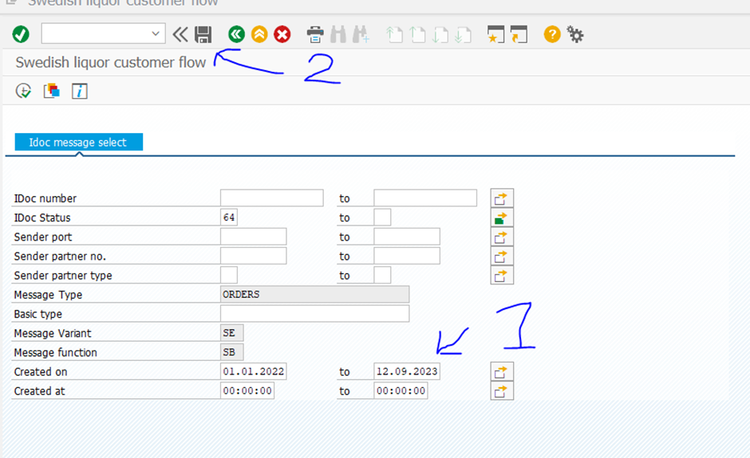Image resolution: width=750 pixels, height=458 pixels.
Task: Click the Get Variant multicolor icon
Action: (52, 91)
